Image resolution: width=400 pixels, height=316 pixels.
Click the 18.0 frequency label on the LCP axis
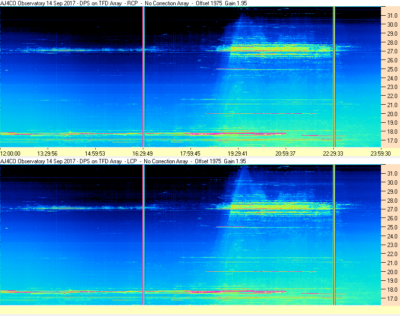click(392, 289)
